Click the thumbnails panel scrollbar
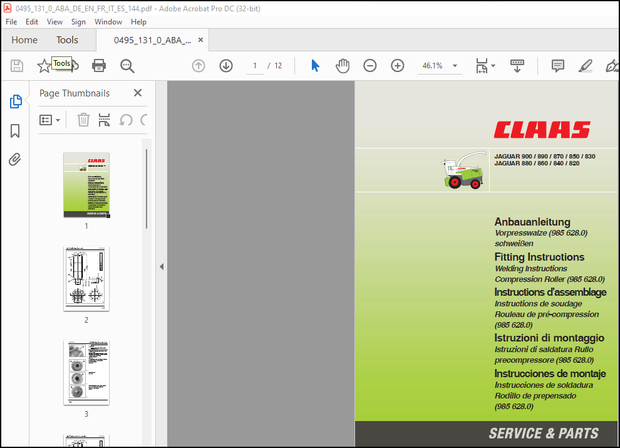Image resolution: width=620 pixels, height=448 pixels. point(147,189)
